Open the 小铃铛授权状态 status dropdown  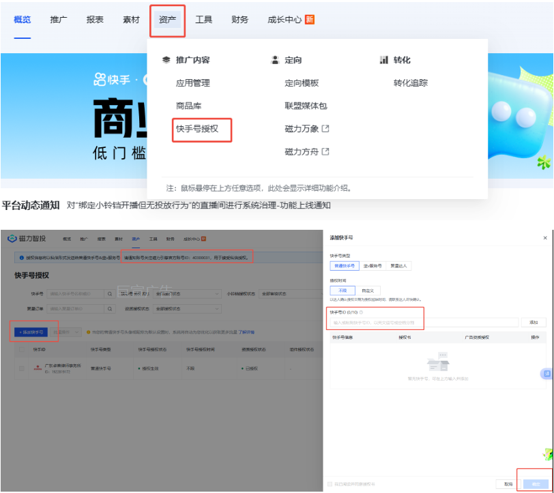point(290,292)
